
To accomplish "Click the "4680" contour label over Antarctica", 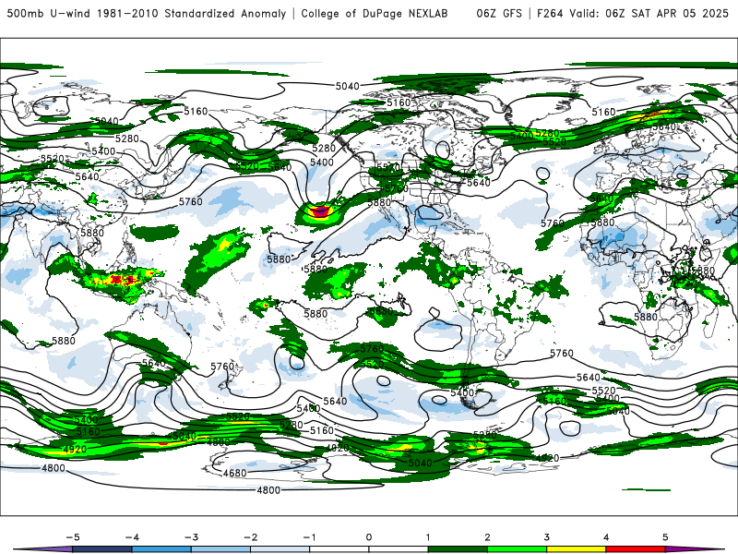I will pyautogui.click(x=234, y=473).
